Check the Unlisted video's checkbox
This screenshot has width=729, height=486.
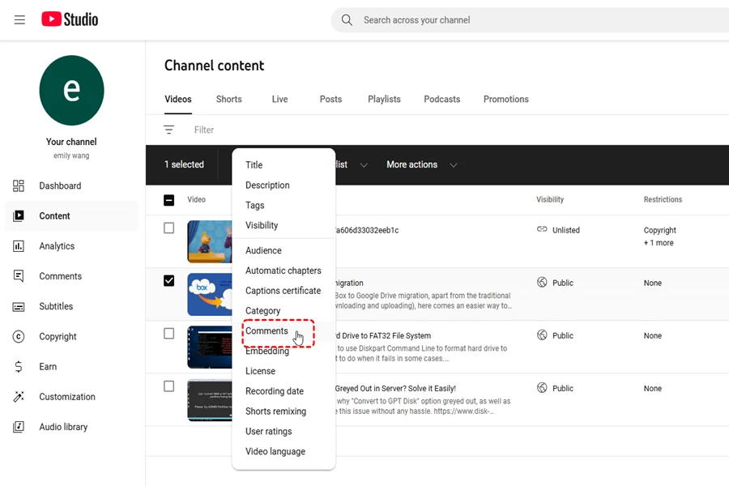[168, 228]
